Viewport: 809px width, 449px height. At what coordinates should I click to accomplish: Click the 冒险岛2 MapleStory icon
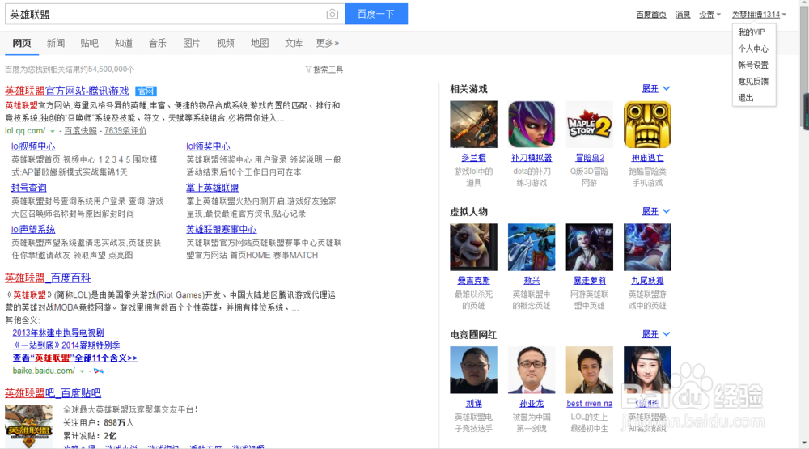tap(589, 125)
